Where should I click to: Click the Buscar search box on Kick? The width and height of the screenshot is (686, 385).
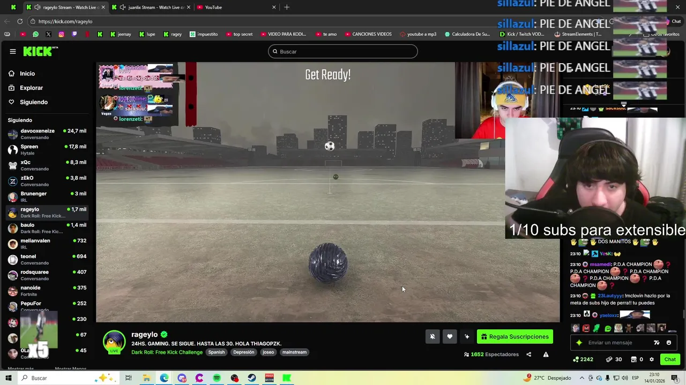click(343, 51)
